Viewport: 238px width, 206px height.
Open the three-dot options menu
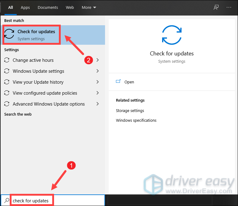[x=229, y=7]
